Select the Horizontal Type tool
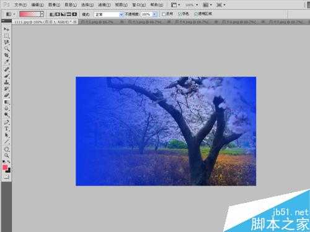This screenshot has width=310, height=232. click(x=6, y=129)
